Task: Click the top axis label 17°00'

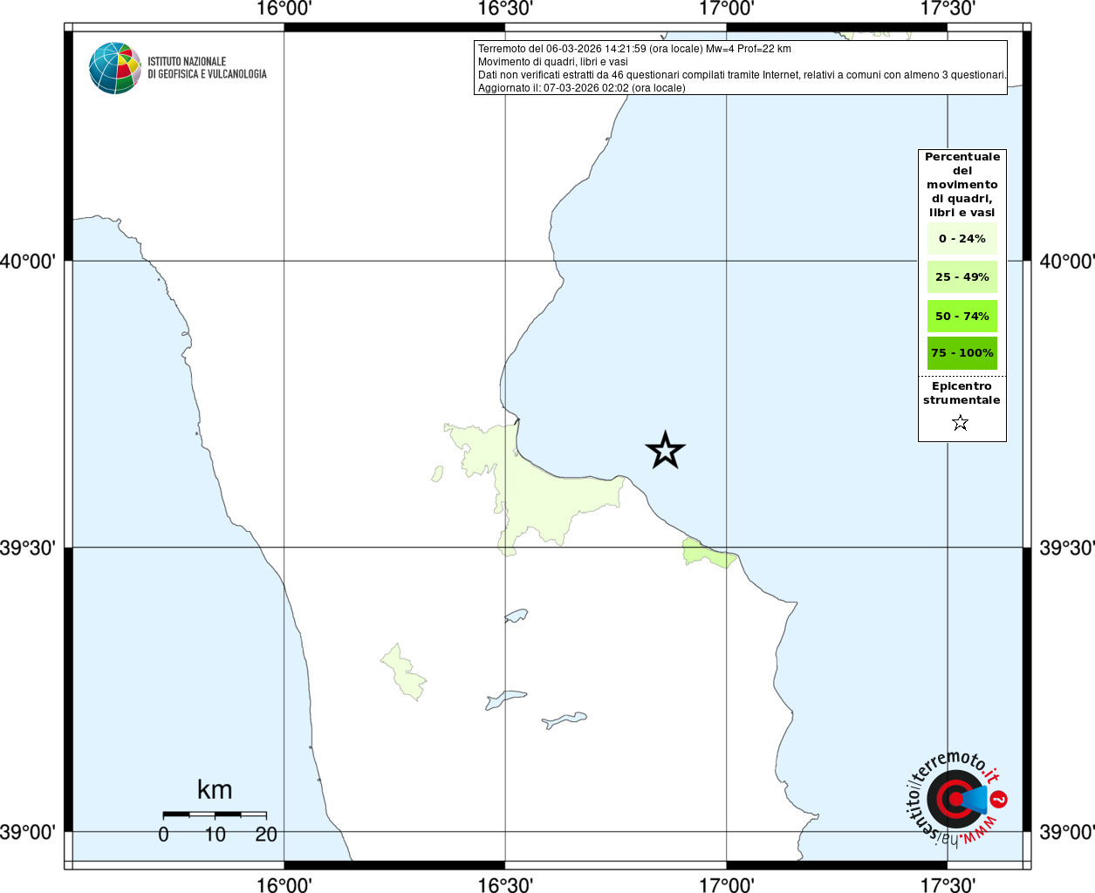Action: pyautogui.click(x=727, y=9)
